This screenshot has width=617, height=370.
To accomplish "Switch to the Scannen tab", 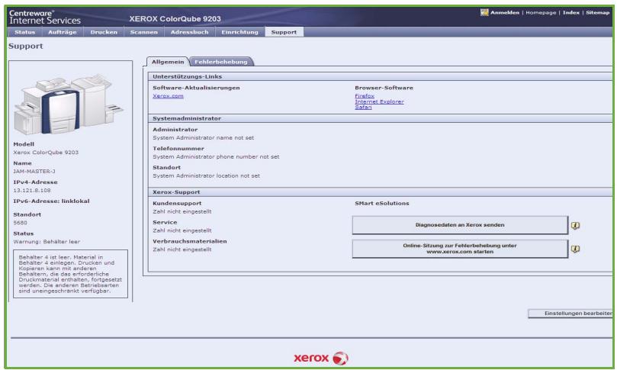I will tap(143, 32).
